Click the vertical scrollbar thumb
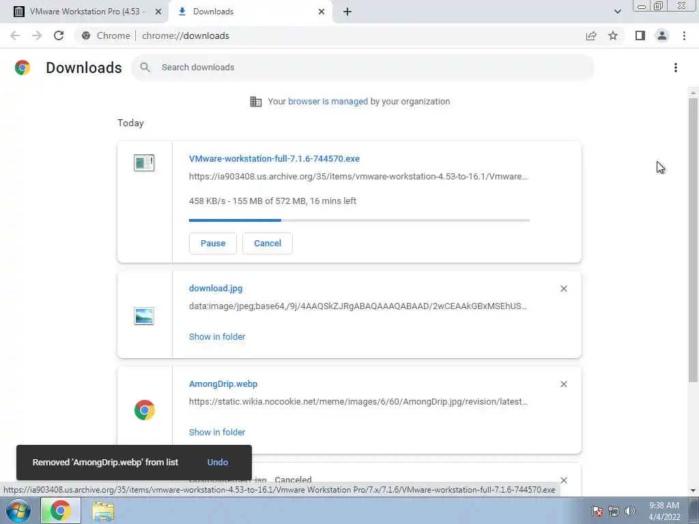Screen dimensions: 699x524 (693, 239)
